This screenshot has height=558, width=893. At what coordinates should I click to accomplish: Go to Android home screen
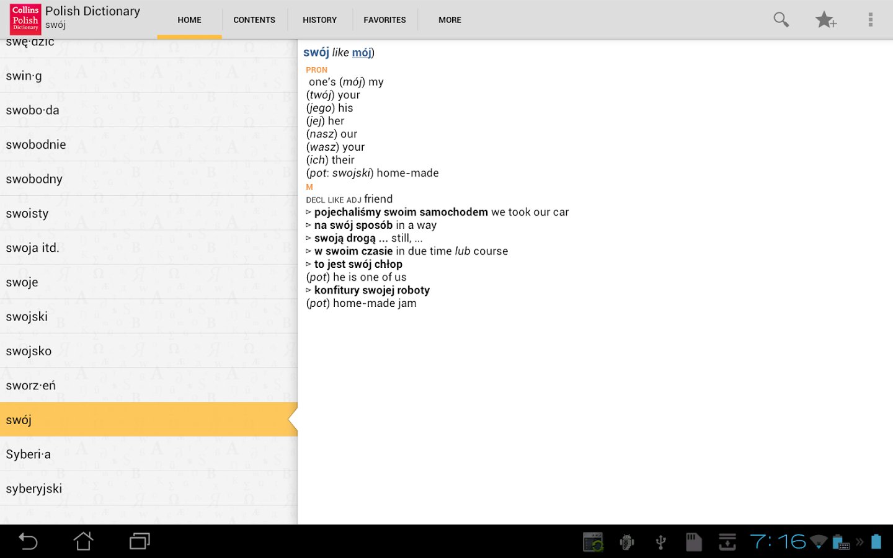point(84,541)
